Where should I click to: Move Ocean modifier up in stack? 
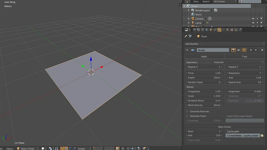pos(251,50)
